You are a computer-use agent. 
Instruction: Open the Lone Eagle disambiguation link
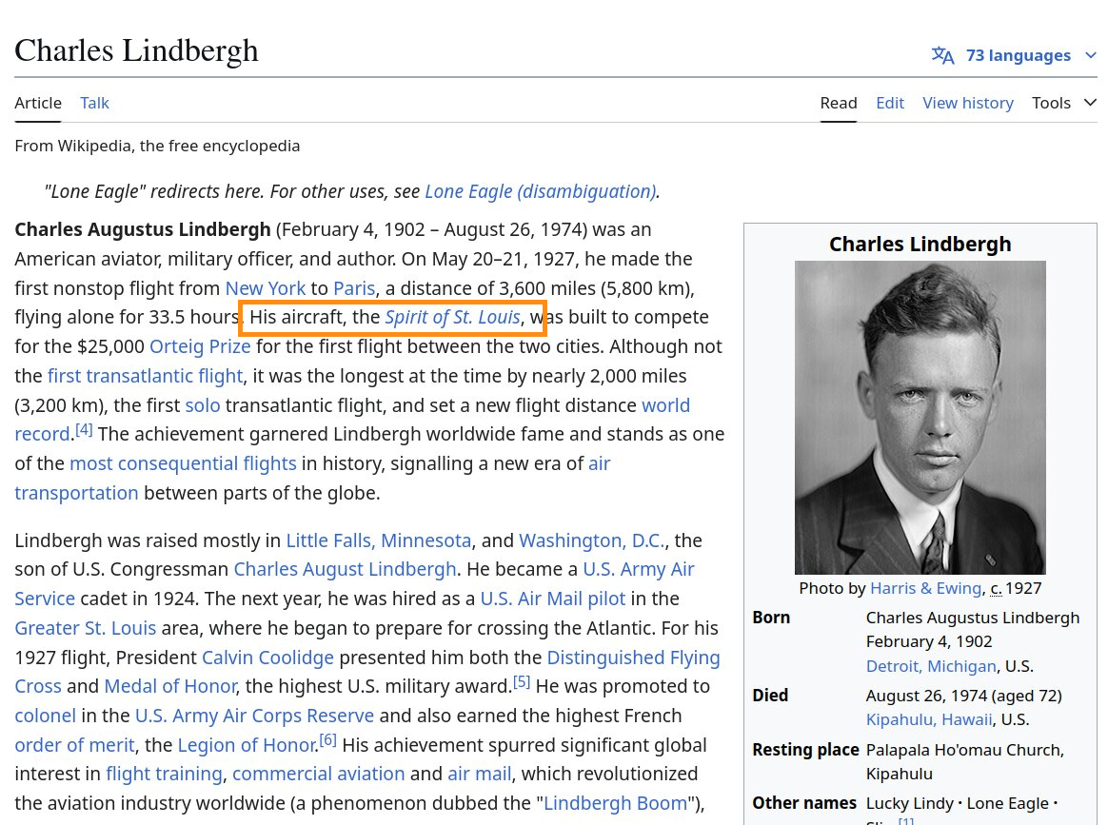click(x=540, y=190)
